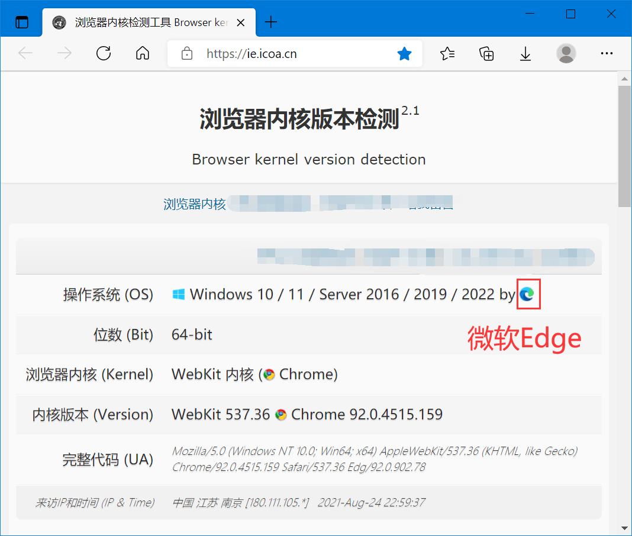Click the 浏览器内核 (Kernel) label
632x536 pixels.
(x=89, y=374)
